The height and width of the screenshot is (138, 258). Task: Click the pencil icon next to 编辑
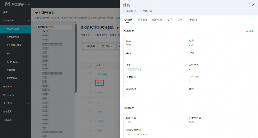coord(247,31)
